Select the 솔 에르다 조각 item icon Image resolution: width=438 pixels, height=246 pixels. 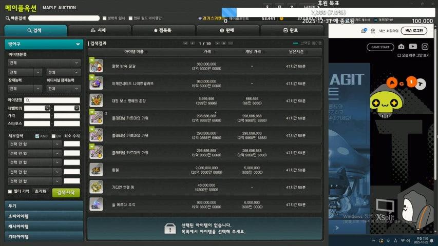[96, 204]
